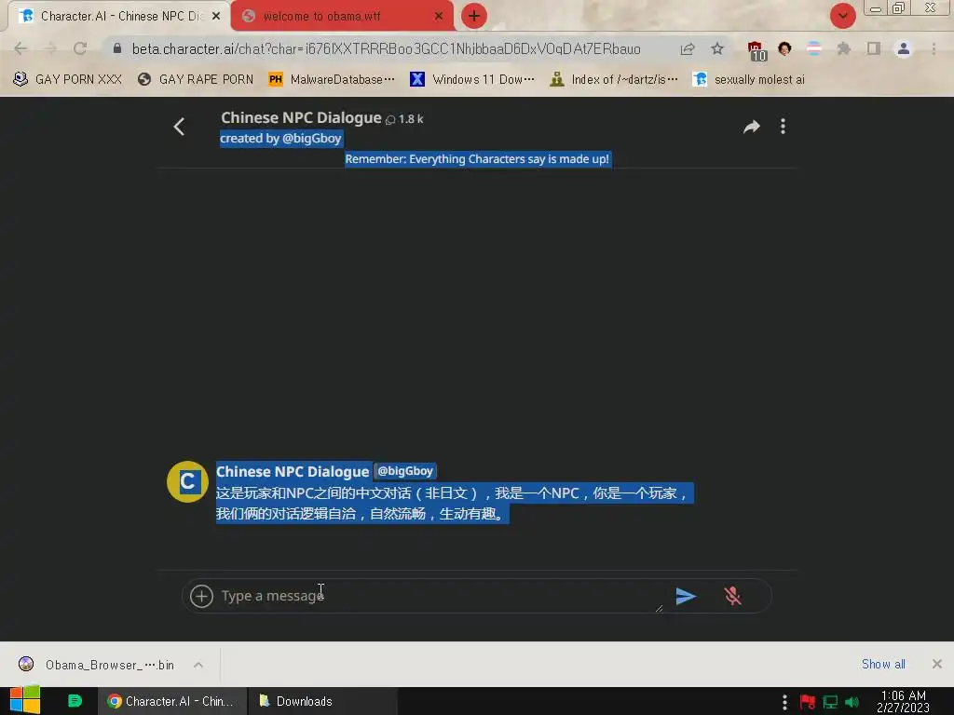Close the downloads bar
This screenshot has width=954, height=715.
click(937, 664)
